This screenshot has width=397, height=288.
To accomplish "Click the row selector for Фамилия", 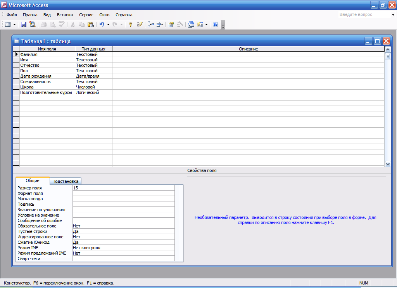I will pyautogui.click(x=16, y=54).
